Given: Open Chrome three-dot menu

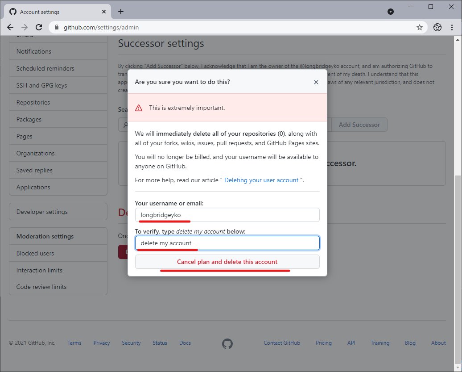Looking at the screenshot, I should pyautogui.click(x=452, y=27).
